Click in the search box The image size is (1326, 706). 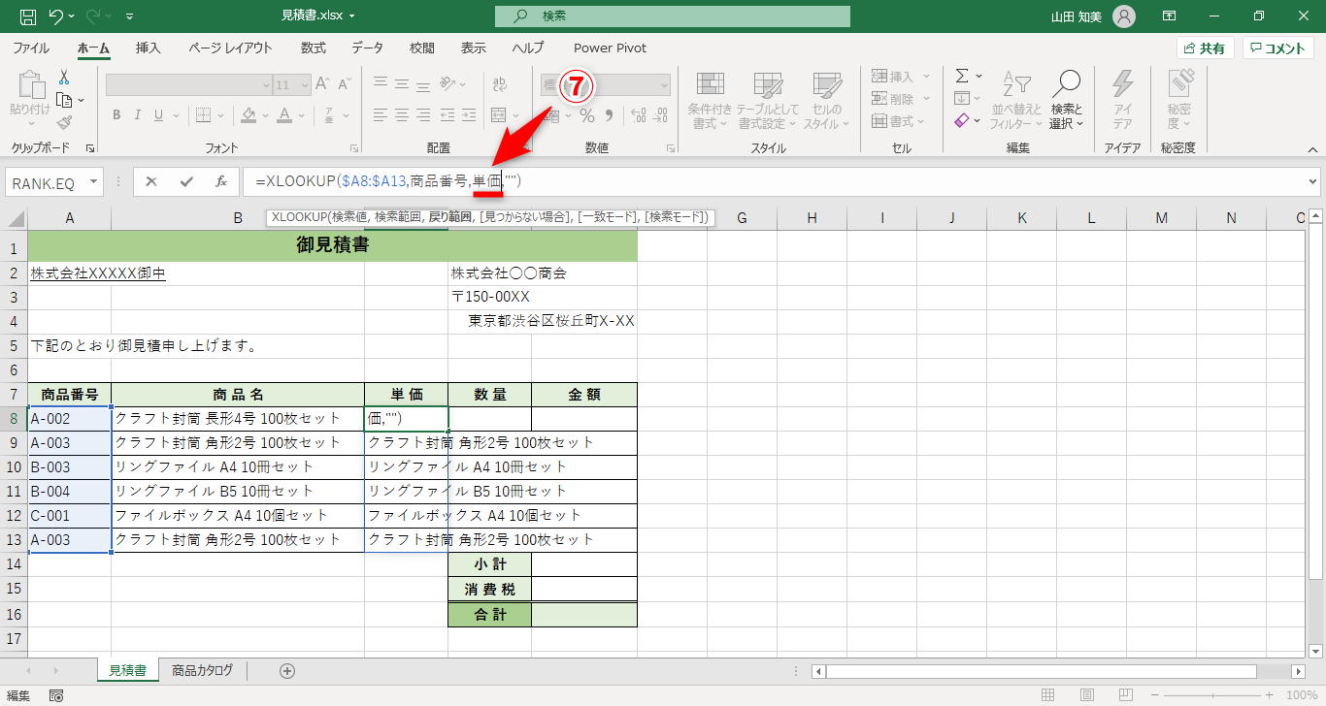pyautogui.click(x=673, y=16)
